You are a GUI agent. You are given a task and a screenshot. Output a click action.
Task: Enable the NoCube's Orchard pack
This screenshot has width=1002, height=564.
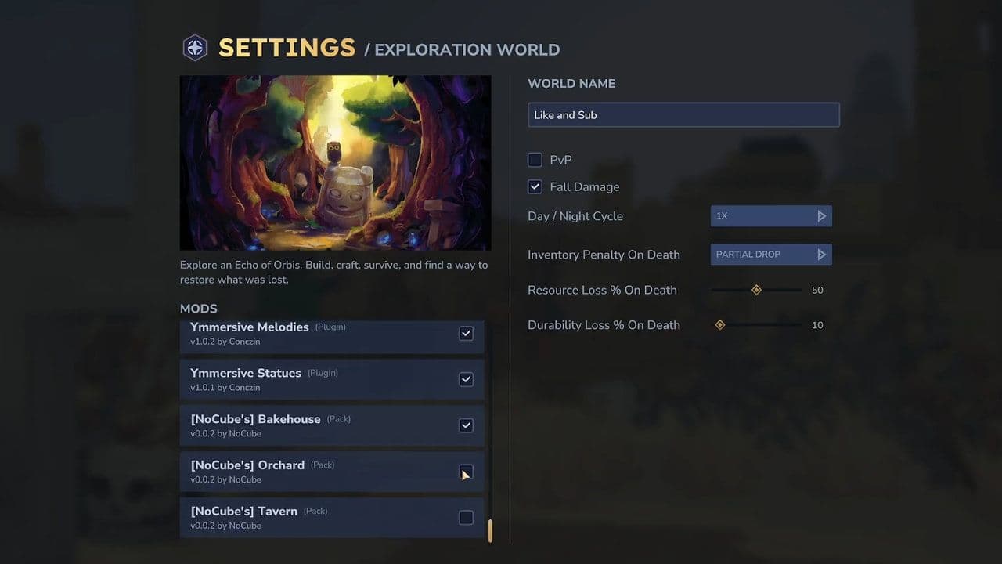pos(466,472)
